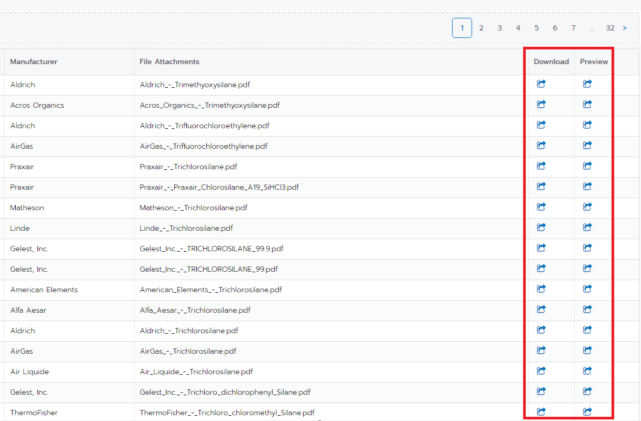Preview Gelest Trichloro dichlorophenyl Silane file

pos(587,391)
